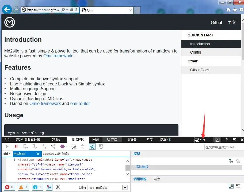This screenshot has width=244, height=192.
Task: Open the Omi framework link
Action: [58, 56]
